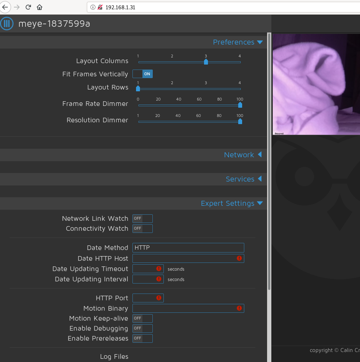The image size is (360, 362).
Task: Click the Motion Binary field
Action: pos(188,308)
